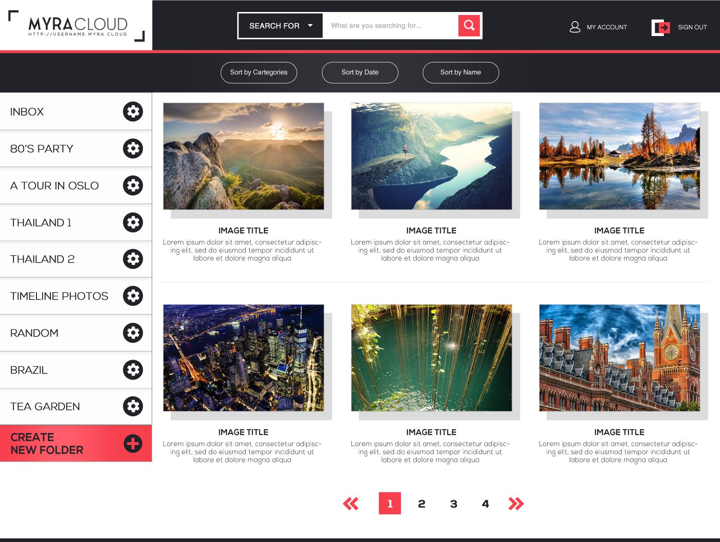Go to page 2
The width and height of the screenshot is (720, 542).
tap(421, 504)
